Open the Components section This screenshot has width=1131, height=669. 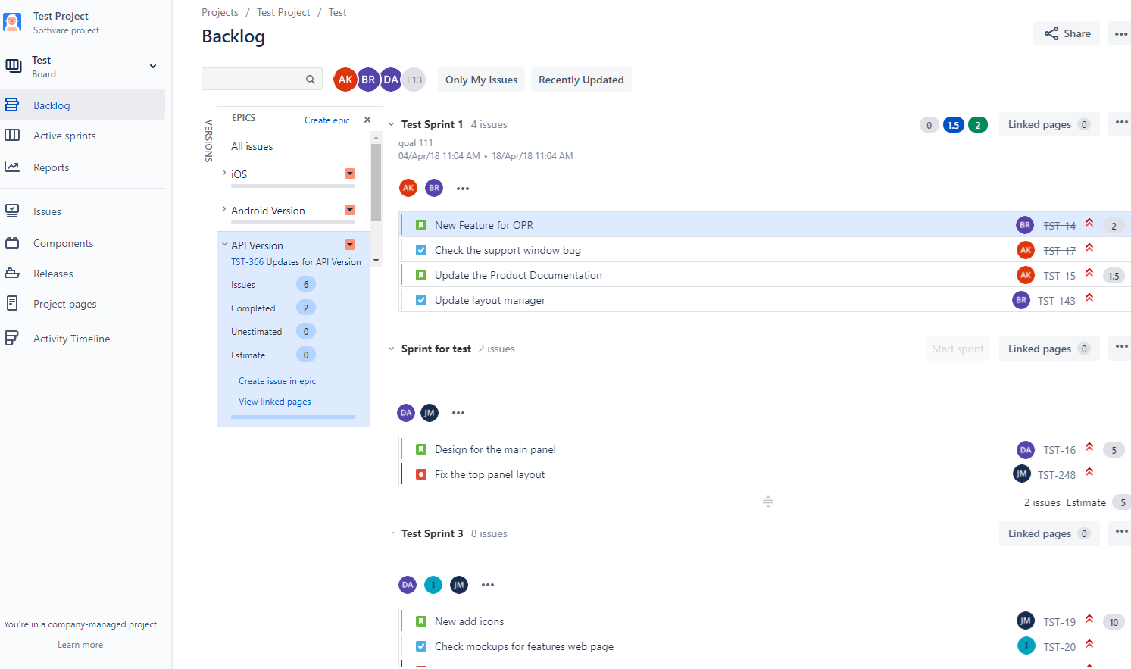pos(63,242)
